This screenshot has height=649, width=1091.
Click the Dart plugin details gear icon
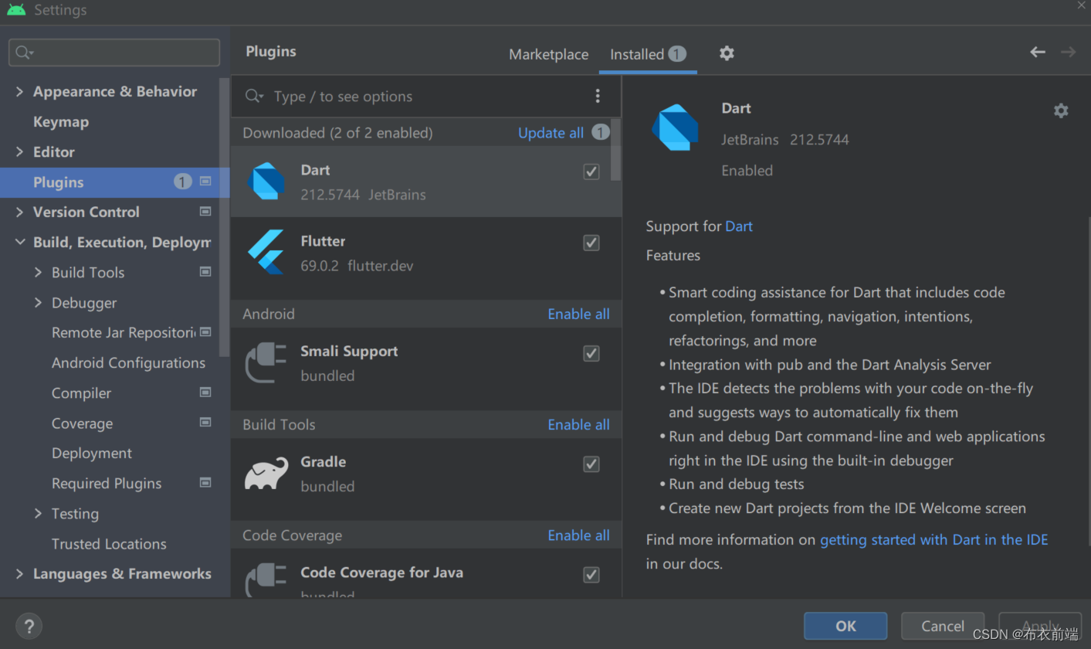point(1061,110)
